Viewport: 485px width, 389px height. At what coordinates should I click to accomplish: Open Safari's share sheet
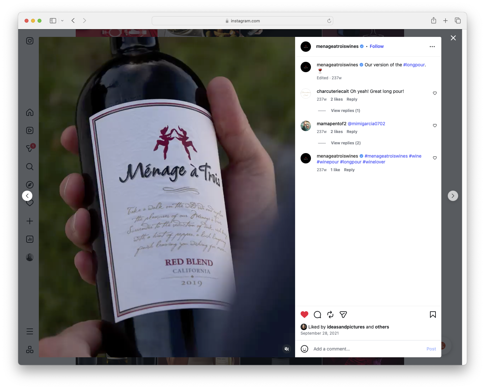434,20
